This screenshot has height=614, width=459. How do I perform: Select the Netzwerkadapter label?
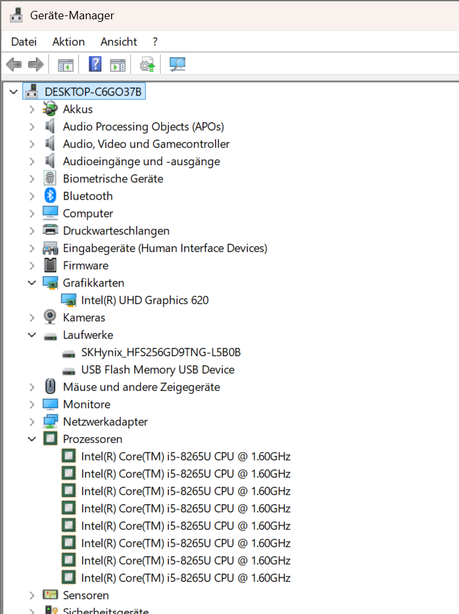click(105, 422)
